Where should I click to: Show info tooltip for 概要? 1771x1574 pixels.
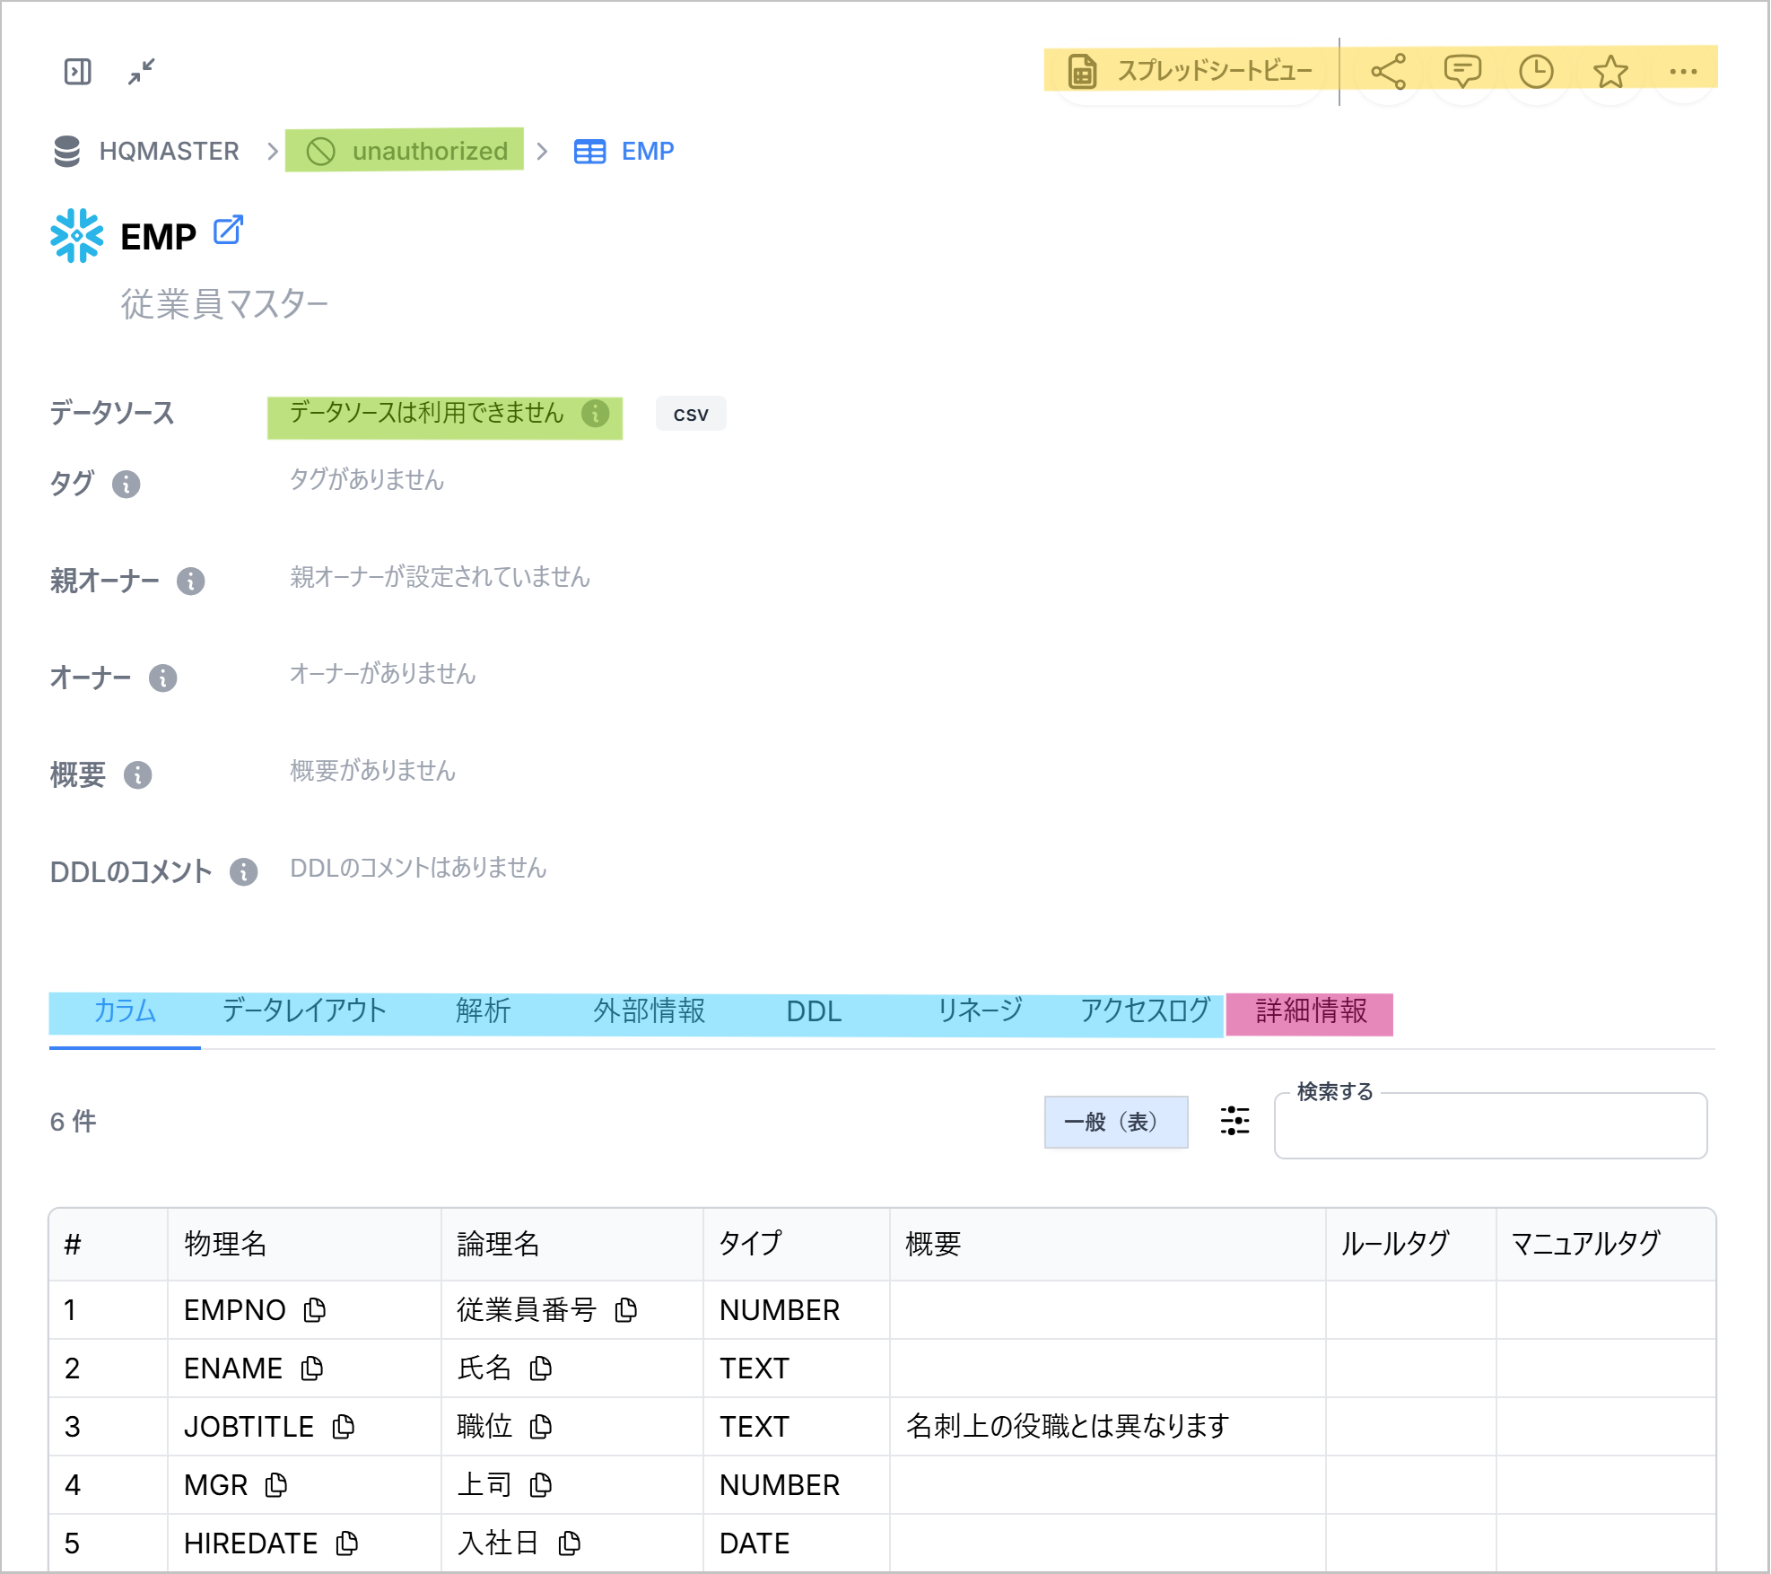pos(137,775)
